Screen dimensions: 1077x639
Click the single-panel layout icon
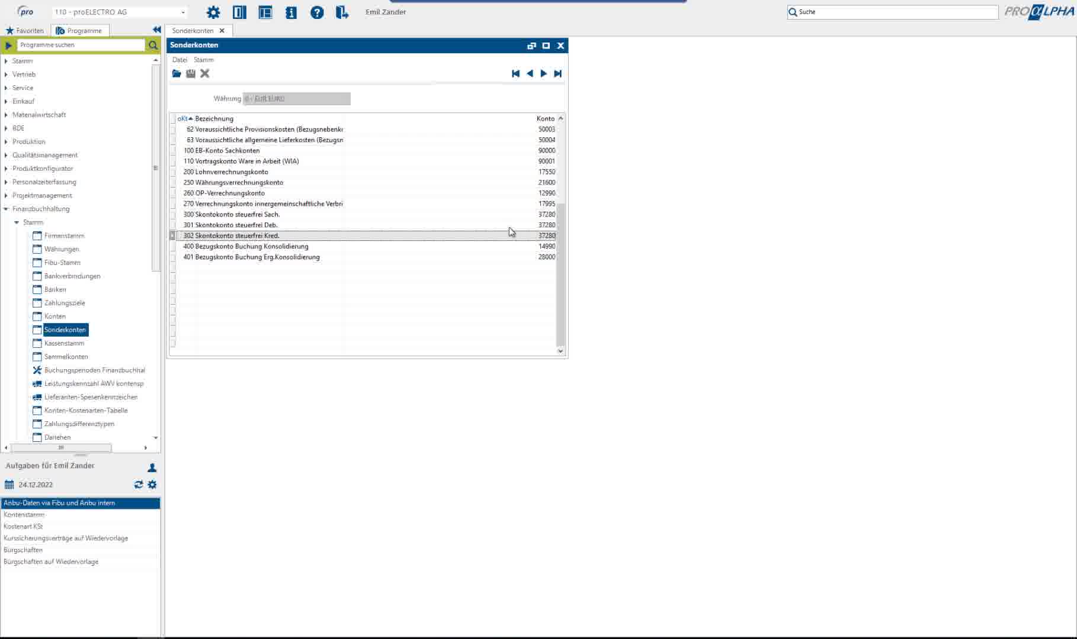click(239, 12)
